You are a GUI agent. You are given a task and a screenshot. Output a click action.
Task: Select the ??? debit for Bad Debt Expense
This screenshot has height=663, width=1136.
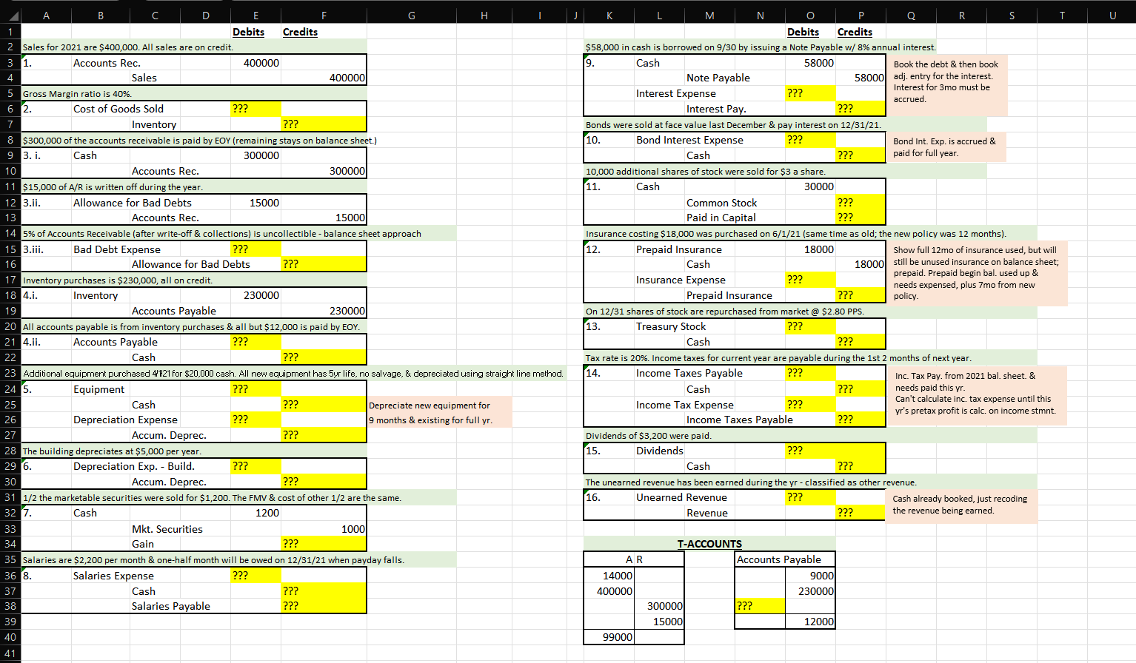click(256, 249)
